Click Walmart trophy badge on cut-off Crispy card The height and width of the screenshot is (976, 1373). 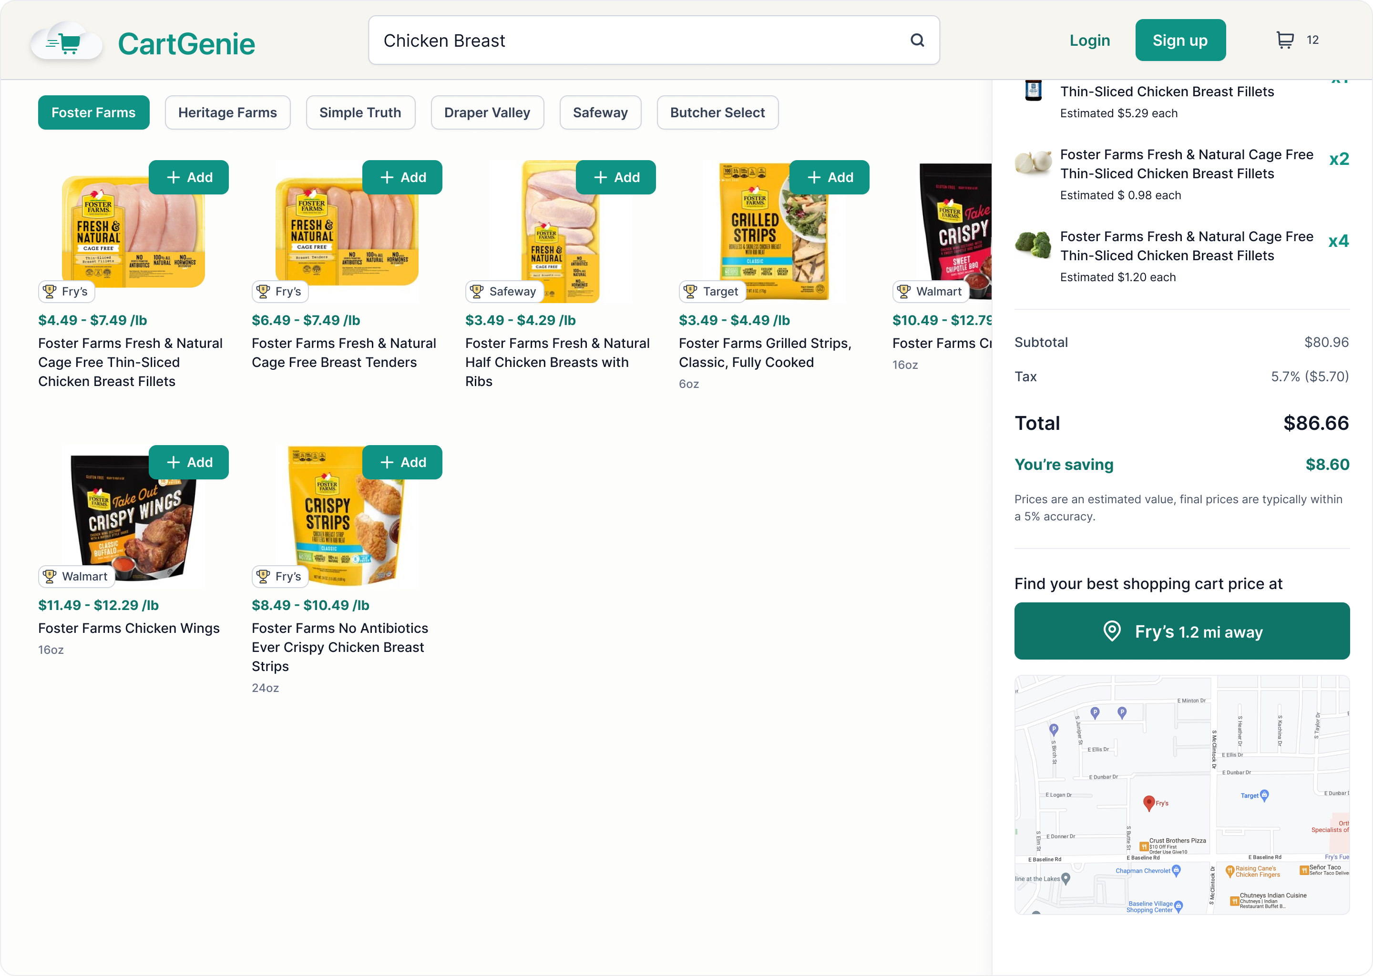[931, 292]
